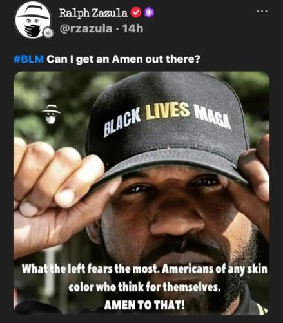Click the "AMEN TO THAT!" caption
Viewport: 283px width, 323px height.
click(x=144, y=305)
